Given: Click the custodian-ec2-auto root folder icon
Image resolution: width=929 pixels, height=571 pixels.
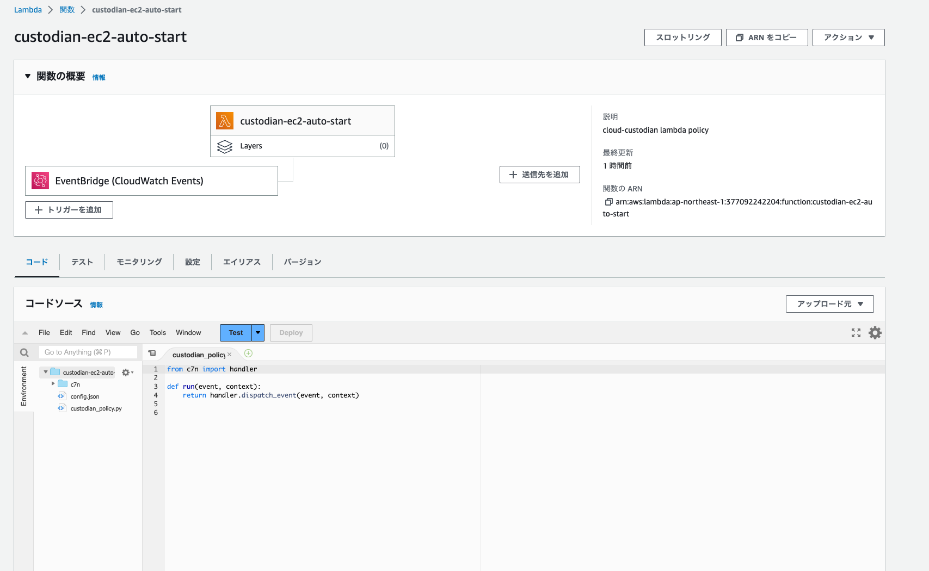Looking at the screenshot, I should coord(55,372).
